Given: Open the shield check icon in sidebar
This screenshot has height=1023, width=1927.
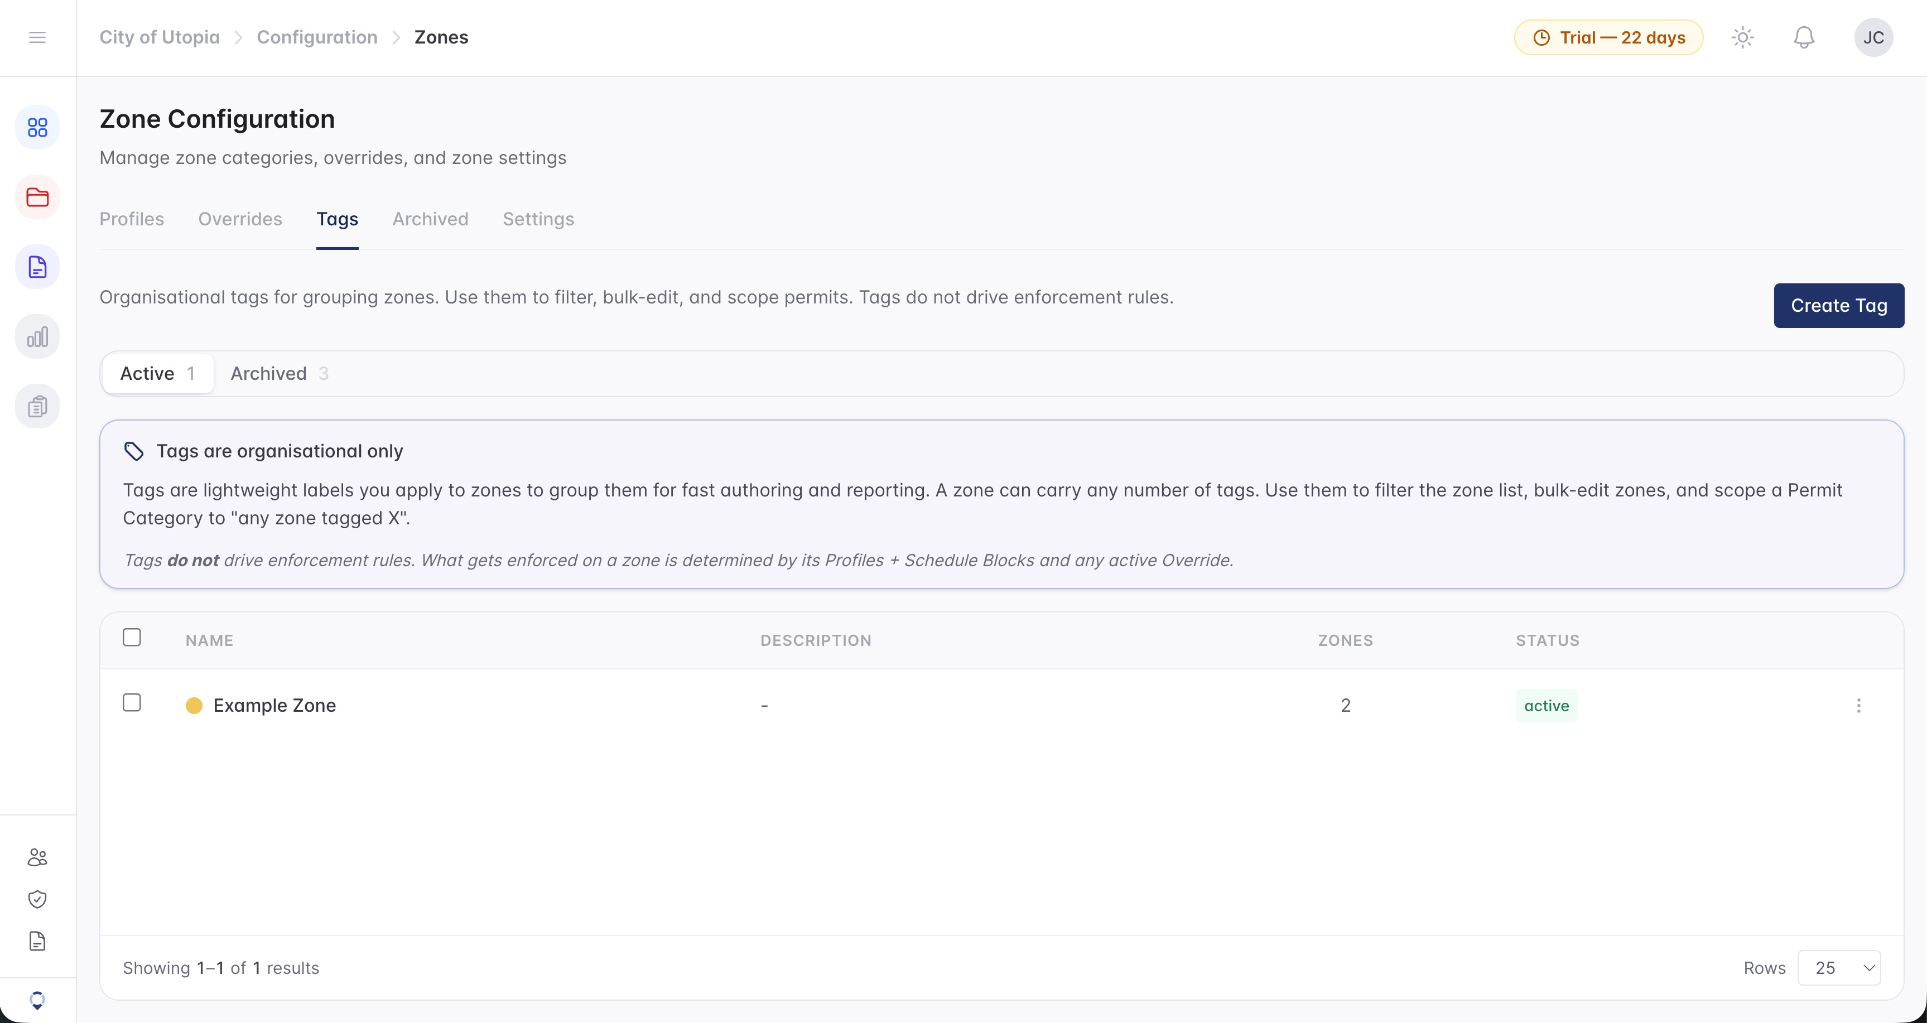Looking at the screenshot, I should pyautogui.click(x=37, y=899).
